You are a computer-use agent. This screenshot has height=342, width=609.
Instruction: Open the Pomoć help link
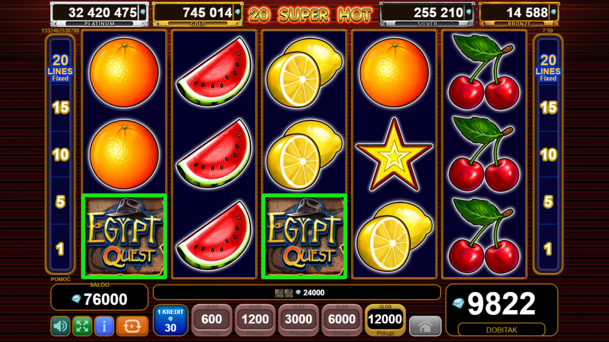pos(61,279)
